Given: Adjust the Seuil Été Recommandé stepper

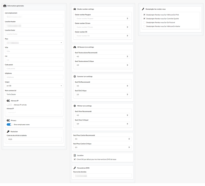Looking at the screenshot, I should click(x=127, y=86).
